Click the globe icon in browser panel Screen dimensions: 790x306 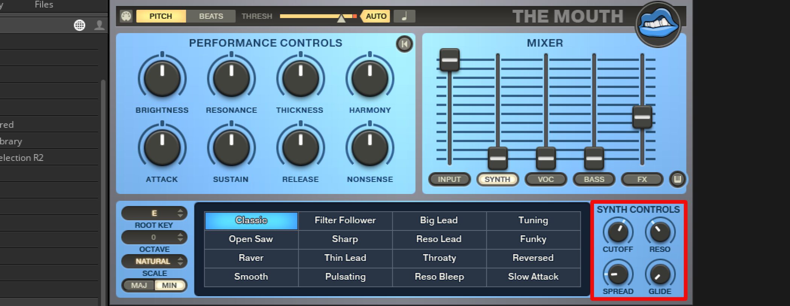tap(79, 25)
